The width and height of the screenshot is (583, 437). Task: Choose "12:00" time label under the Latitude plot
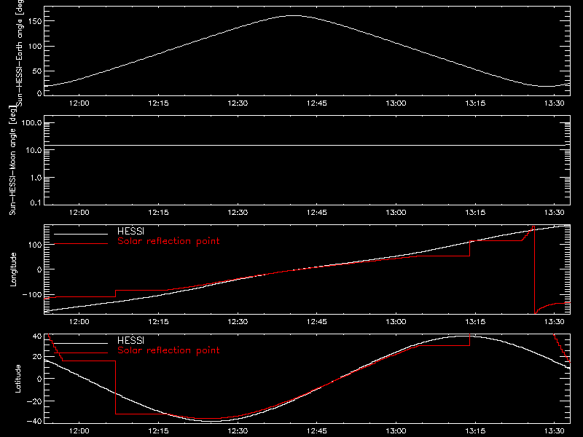(79, 431)
